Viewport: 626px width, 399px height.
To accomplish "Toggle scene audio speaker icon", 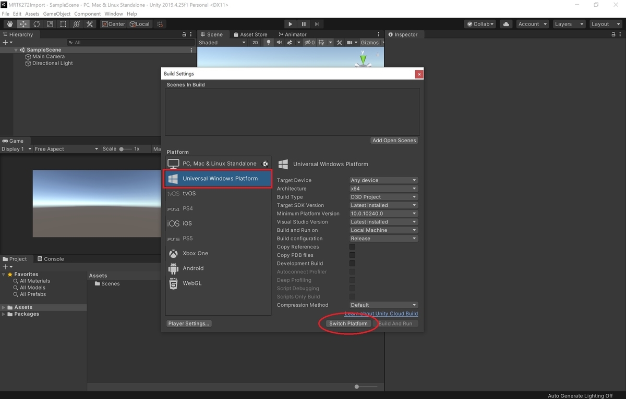I will click(280, 43).
